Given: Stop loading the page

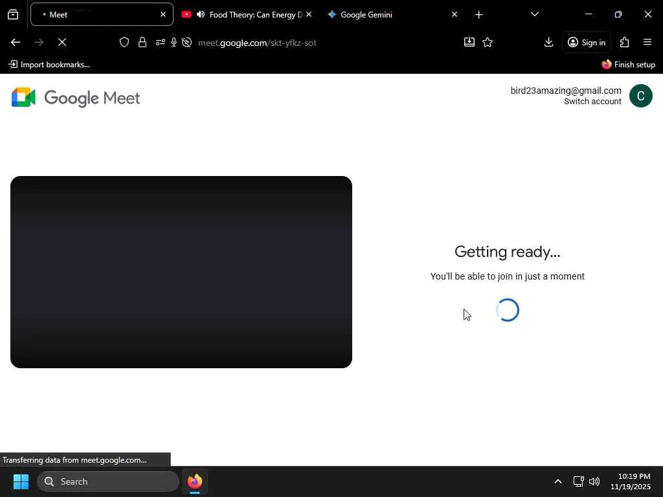Looking at the screenshot, I should click(x=62, y=42).
